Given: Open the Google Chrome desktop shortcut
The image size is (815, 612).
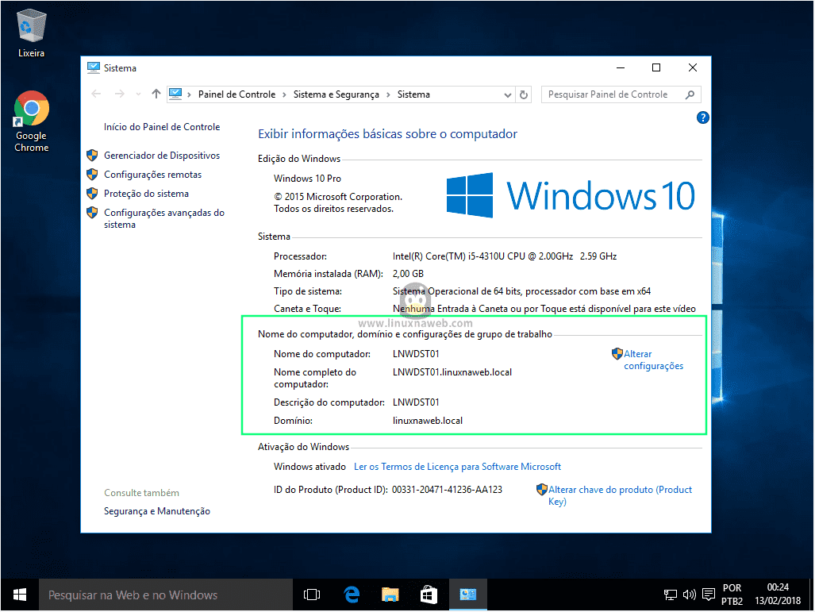Looking at the screenshot, I should pos(31,121).
